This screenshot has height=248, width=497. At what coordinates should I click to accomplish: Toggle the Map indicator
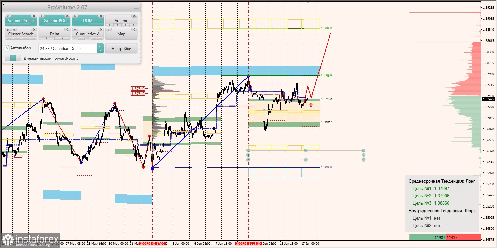point(121,34)
